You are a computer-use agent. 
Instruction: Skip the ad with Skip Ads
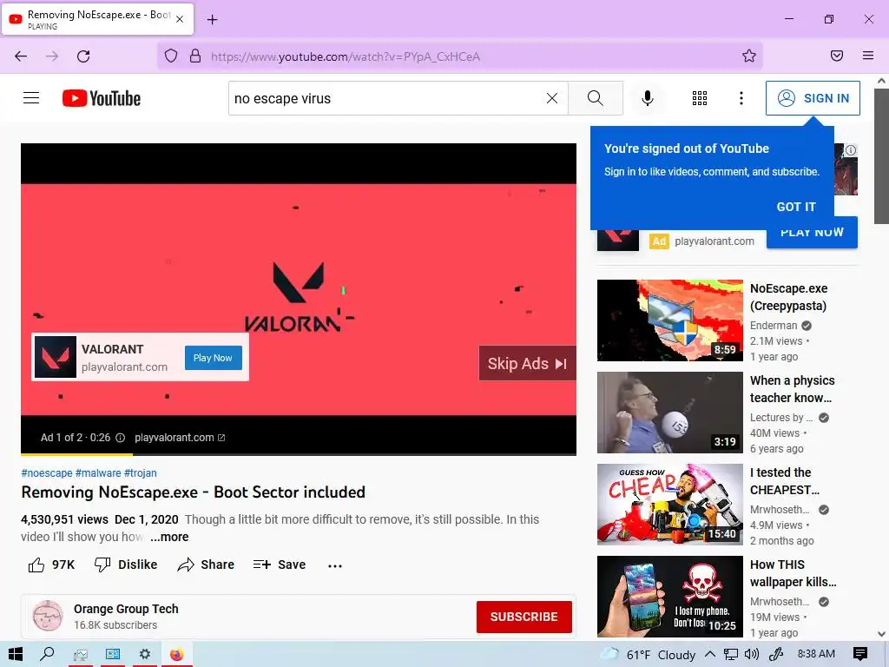[x=527, y=364]
